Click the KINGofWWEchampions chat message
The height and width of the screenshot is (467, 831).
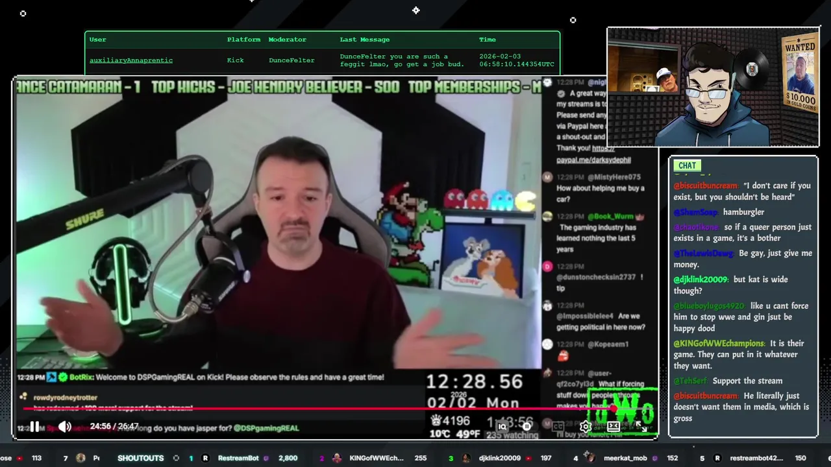pos(738,355)
